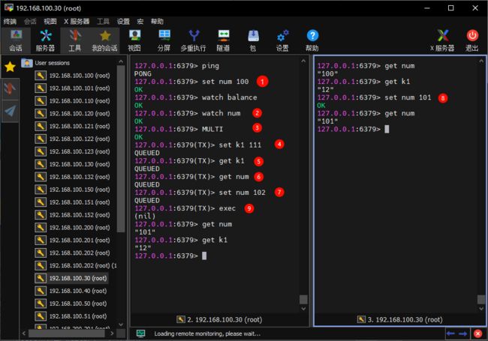Viewport: 488px width, 341px height.
Task: Click the right blue arrow in status bar
Action: (x=462, y=334)
